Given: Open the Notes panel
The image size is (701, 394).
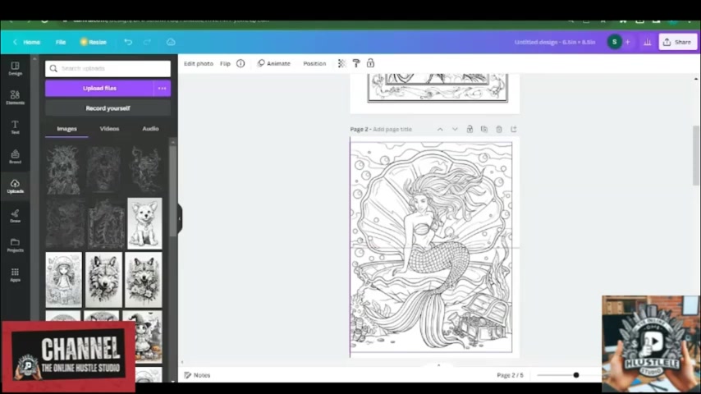Looking at the screenshot, I should pyautogui.click(x=197, y=375).
